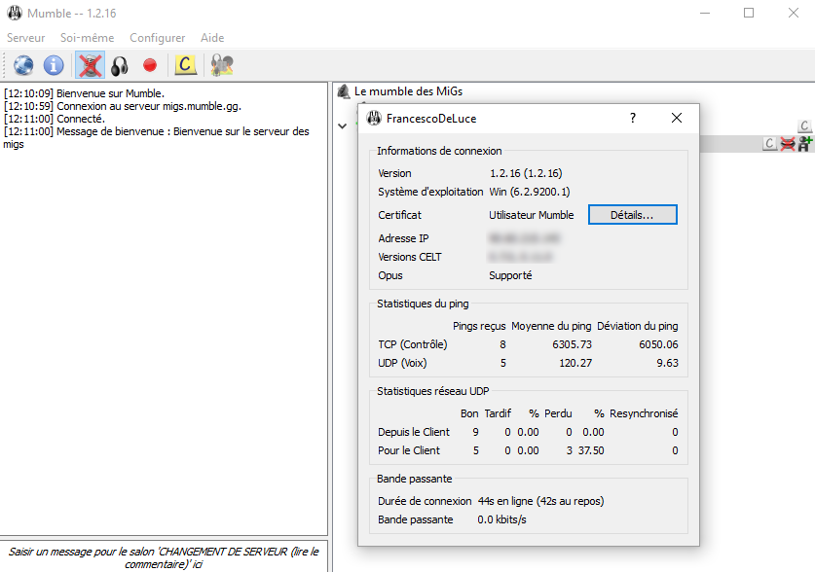Select the 'Le mumble des MiGs' root channel
The image size is (815, 572).
[x=408, y=91]
